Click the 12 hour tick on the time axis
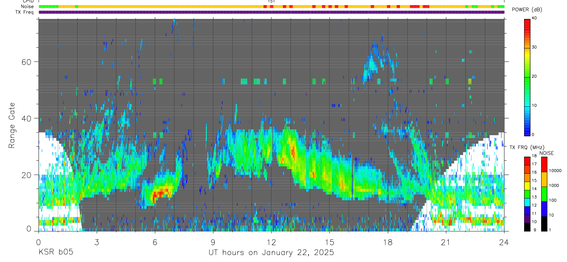The image size is (567, 262). point(271,242)
